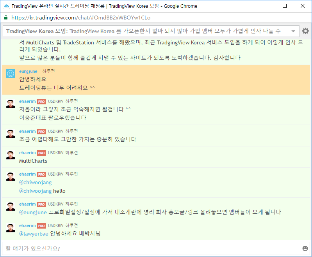Click ehaerim username on 처음이라 그렇지 message
The image size is (312, 257).
(x=27, y=101)
